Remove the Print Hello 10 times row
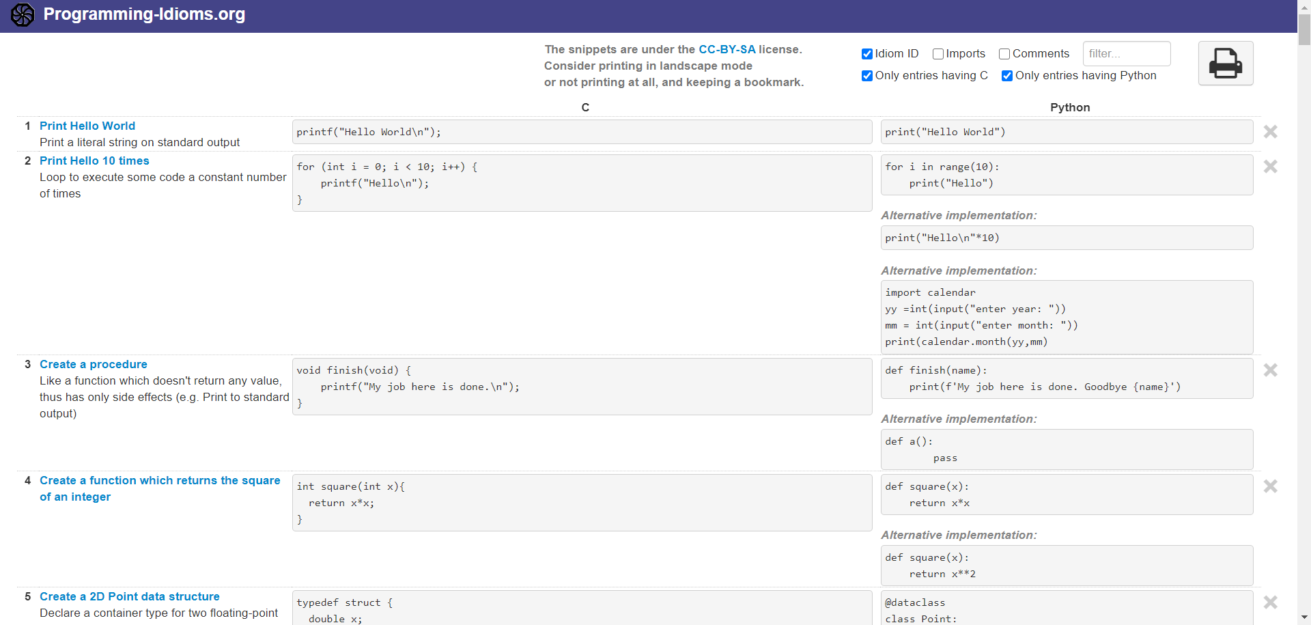The height and width of the screenshot is (625, 1311). pos(1270,167)
